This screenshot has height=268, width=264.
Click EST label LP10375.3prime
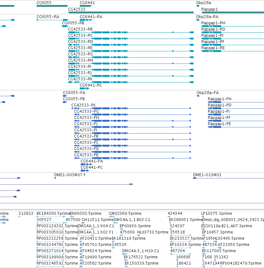click(217, 214)
